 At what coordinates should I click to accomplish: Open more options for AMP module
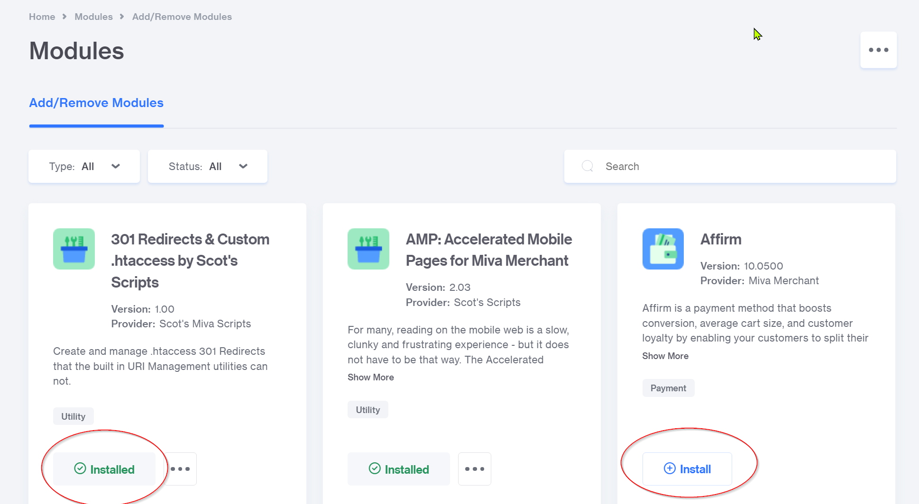tap(475, 469)
